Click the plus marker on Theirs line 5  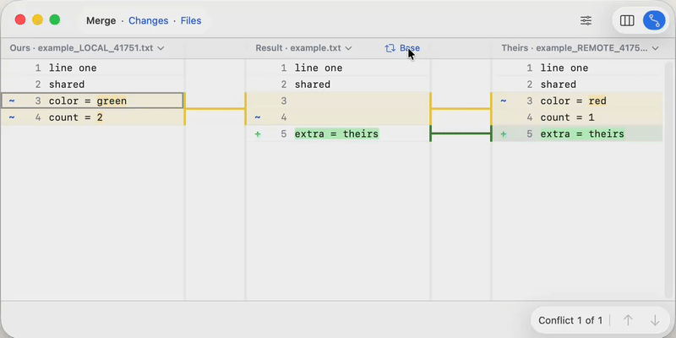(x=504, y=134)
